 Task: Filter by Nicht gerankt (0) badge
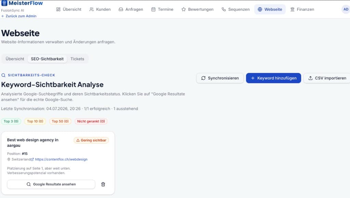[x=91, y=121]
